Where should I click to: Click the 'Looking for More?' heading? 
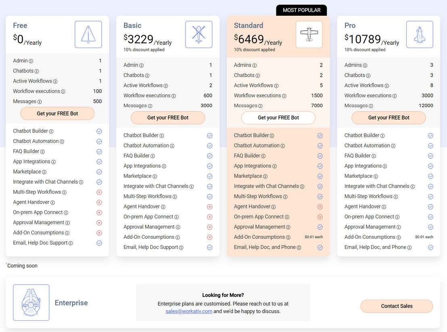pyautogui.click(x=223, y=295)
